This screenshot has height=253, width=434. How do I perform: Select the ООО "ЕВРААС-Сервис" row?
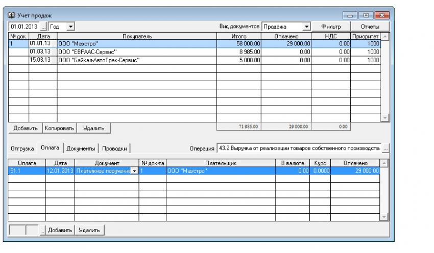[x=137, y=52]
